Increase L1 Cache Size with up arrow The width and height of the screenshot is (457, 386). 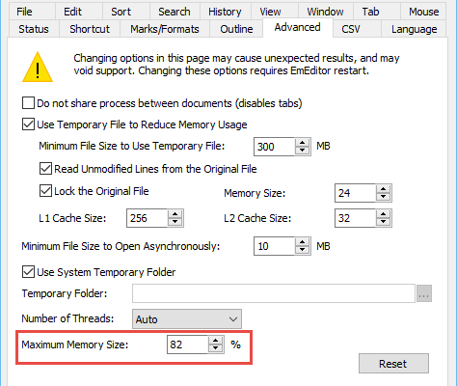pyautogui.click(x=175, y=214)
